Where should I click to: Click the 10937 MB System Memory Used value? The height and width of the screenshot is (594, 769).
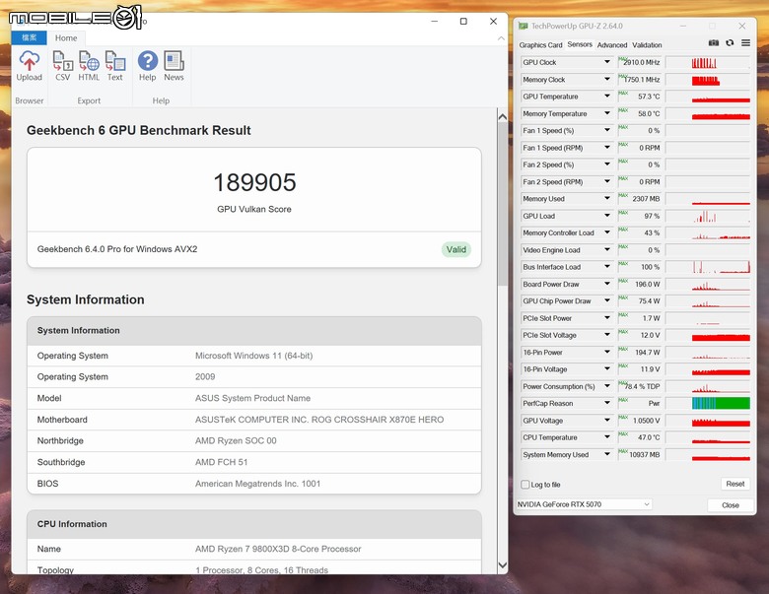pos(645,455)
